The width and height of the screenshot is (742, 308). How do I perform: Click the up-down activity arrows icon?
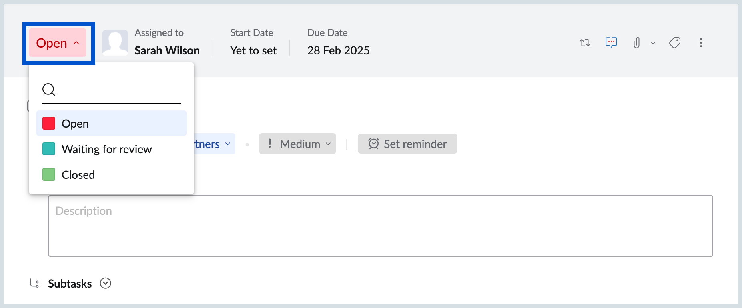click(584, 42)
